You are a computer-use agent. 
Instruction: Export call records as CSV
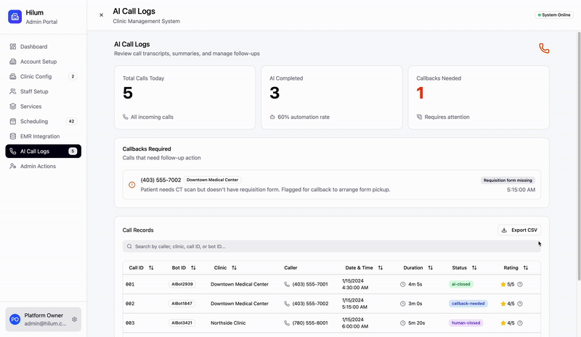(x=519, y=230)
